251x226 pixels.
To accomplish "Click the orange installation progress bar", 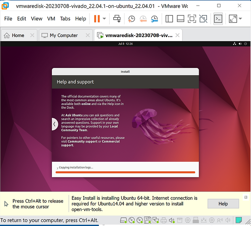I will coord(125,172).
